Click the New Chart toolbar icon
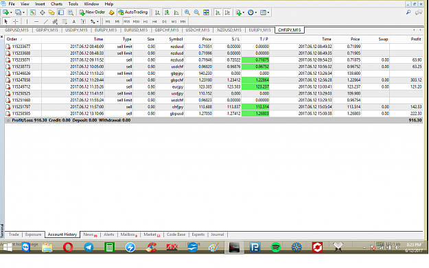The height and width of the screenshot is (268, 429). (x=5, y=12)
